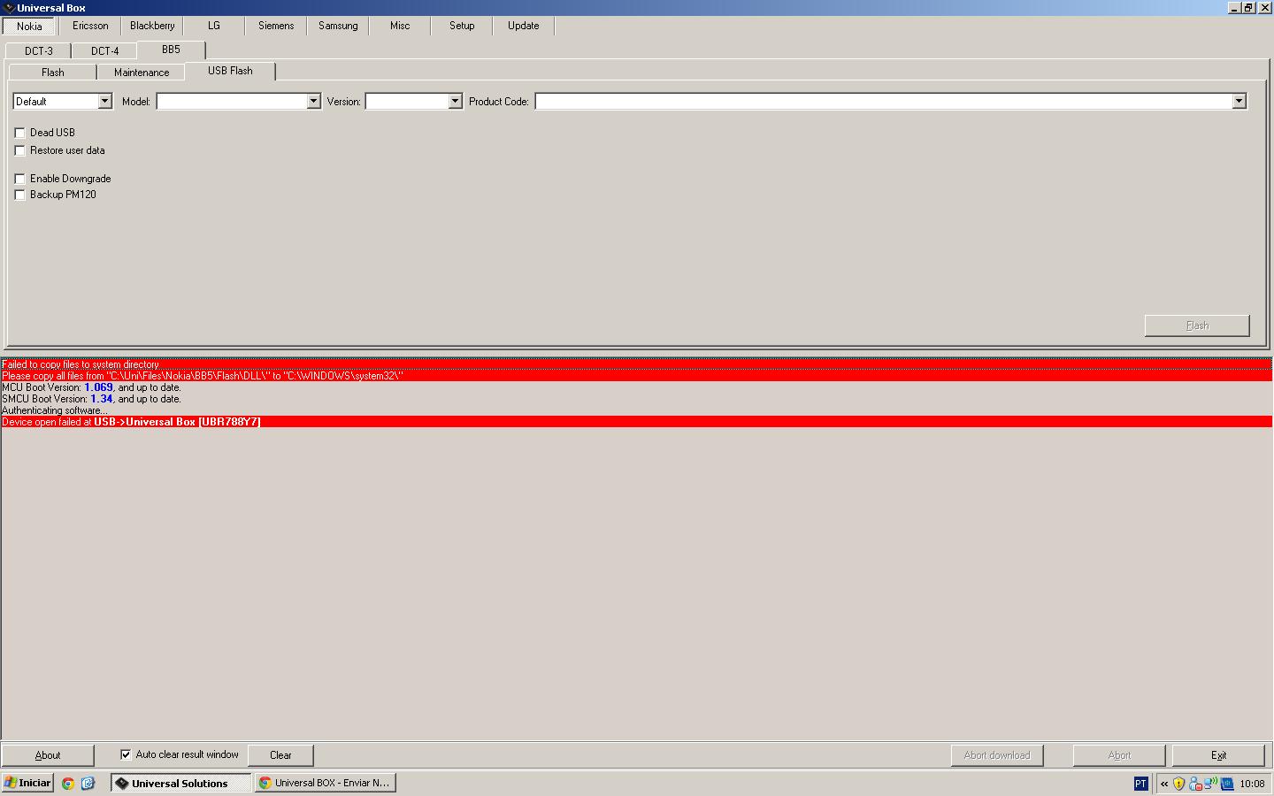Viewport: 1274px width, 796px height.
Task: Expand the Version dropdown list
Action: coord(455,102)
